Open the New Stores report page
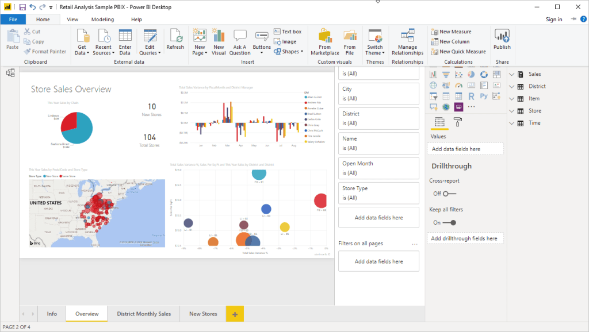 (x=202, y=314)
